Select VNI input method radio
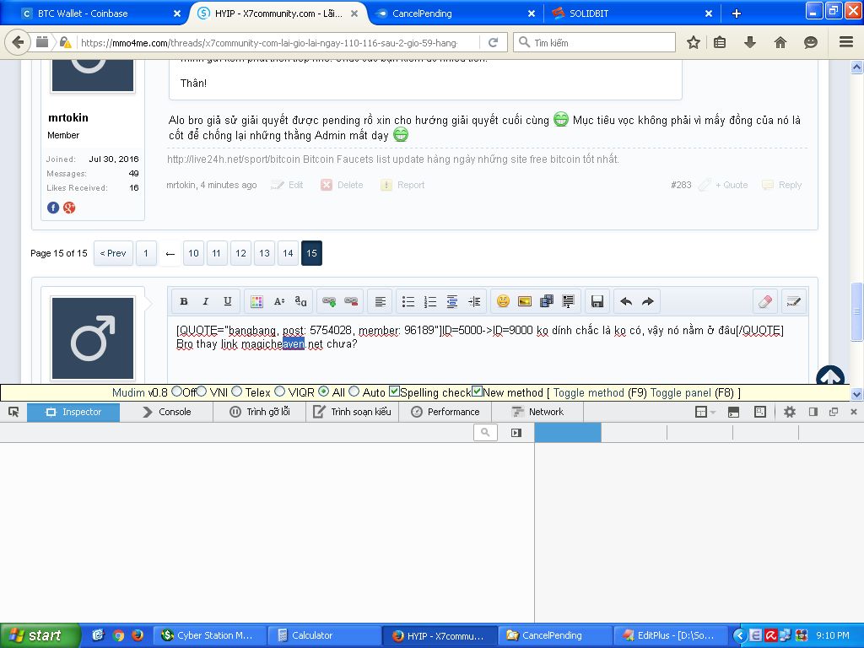This screenshot has width=864, height=648. [202, 391]
